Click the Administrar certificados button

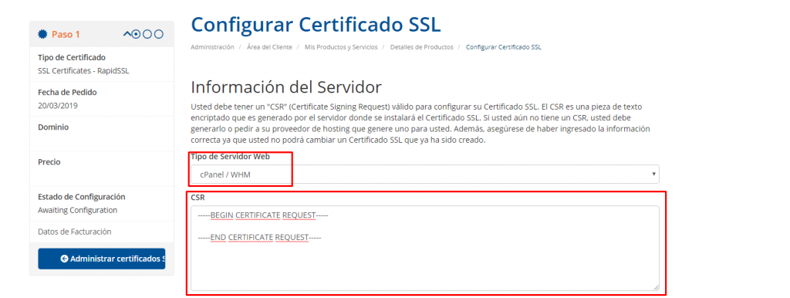pyautogui.click(x=101, y=259)
